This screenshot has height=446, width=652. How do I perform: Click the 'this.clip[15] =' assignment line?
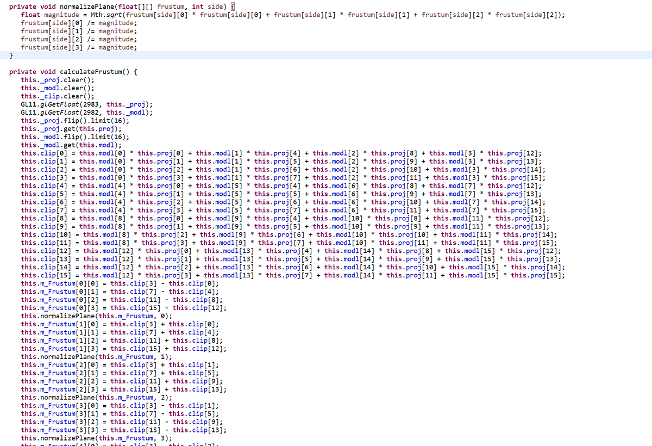293,275
